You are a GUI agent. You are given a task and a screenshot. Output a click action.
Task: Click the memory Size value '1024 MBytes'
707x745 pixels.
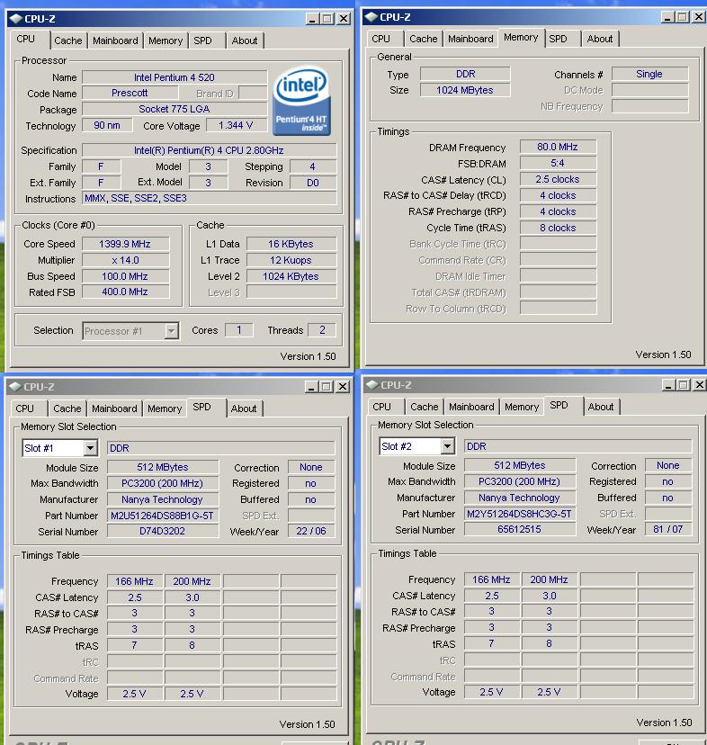click(x=465, y=90)
